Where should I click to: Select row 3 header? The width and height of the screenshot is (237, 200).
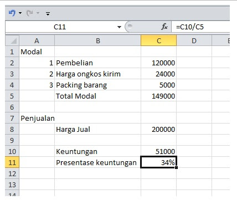point(12,74)
